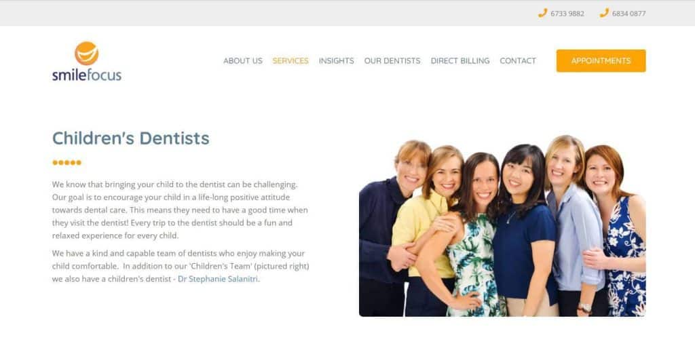The image size is (695, 346).
Task: Click the Children's Team group photo
Action: (502, 225)
